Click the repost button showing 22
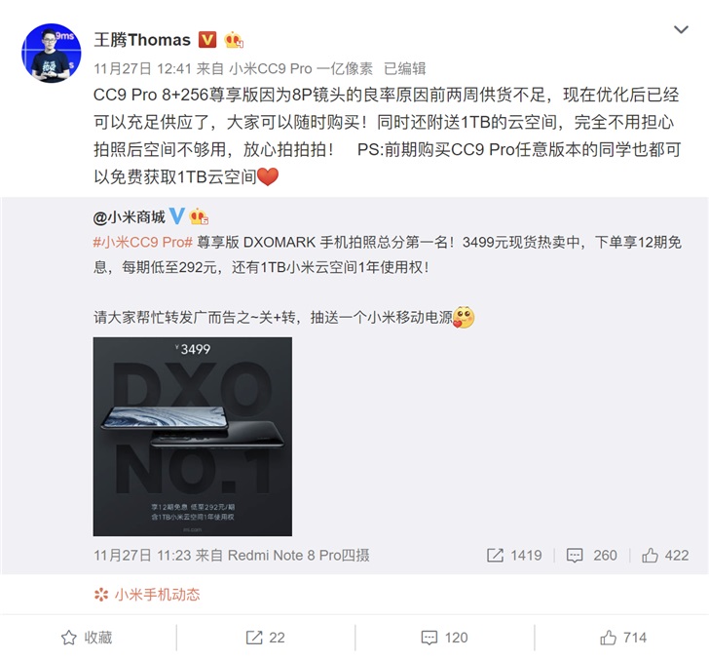Screen dimensions: 709x659 point(266,638)
